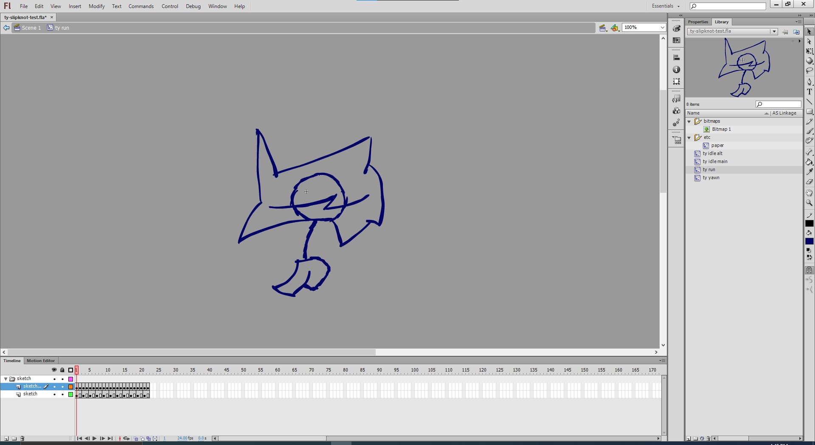815x445 pixels.
Task: Open the stage zoom percentage dropdown
Action: pyautogui.click(x=662, y=28)
